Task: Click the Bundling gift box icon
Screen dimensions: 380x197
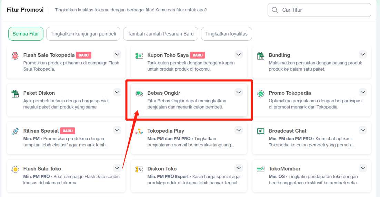Action: coord(261,55)
